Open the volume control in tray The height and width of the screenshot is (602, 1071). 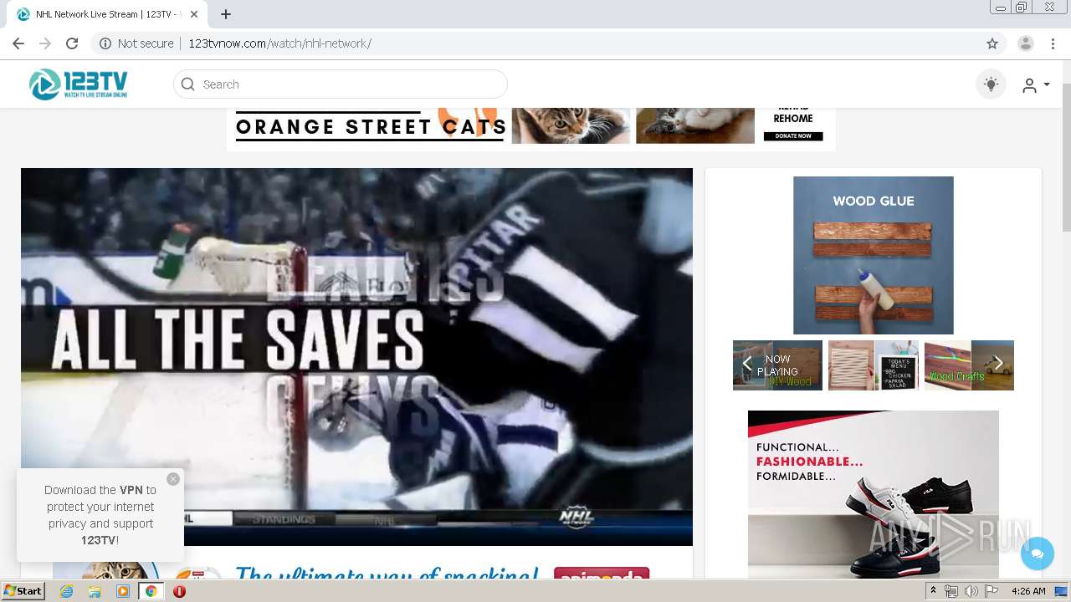pyautogui.click(x=971, y=591)
